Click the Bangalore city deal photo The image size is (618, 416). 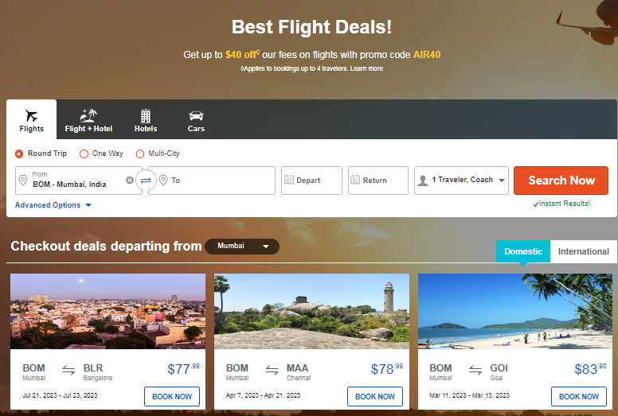(x=108, y=311)
